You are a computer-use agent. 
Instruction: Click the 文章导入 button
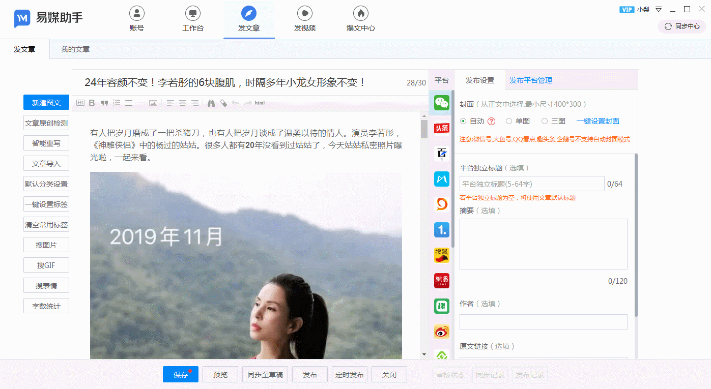[x=46, y=164]
